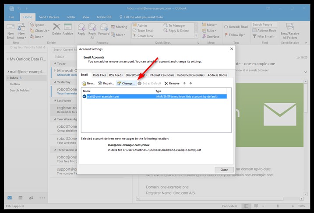Open the Rules dropdown

pos(209,31)
